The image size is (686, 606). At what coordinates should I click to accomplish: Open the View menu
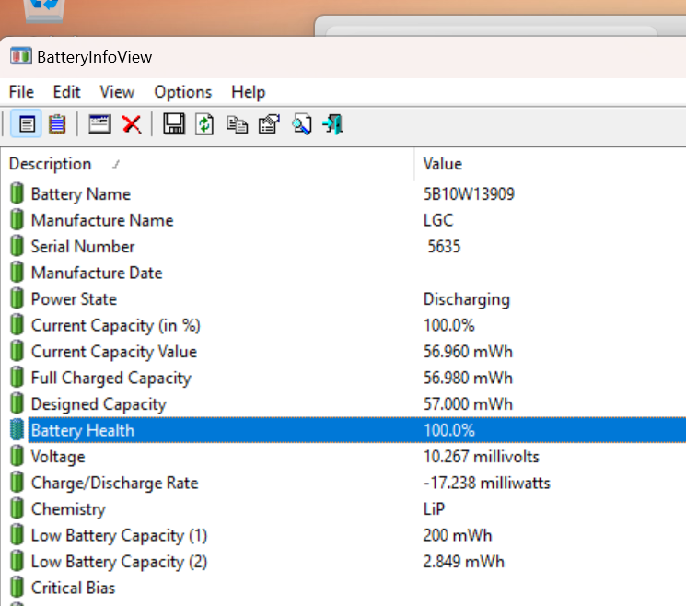click(x=117, y=92)
